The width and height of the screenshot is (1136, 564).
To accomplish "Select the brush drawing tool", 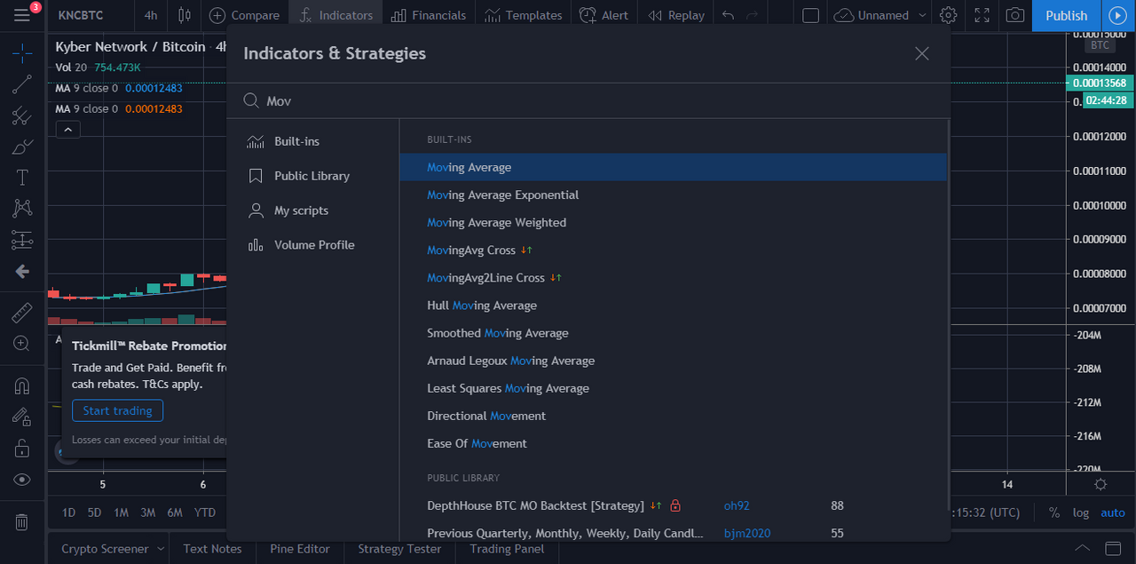I will pos(22,147).
